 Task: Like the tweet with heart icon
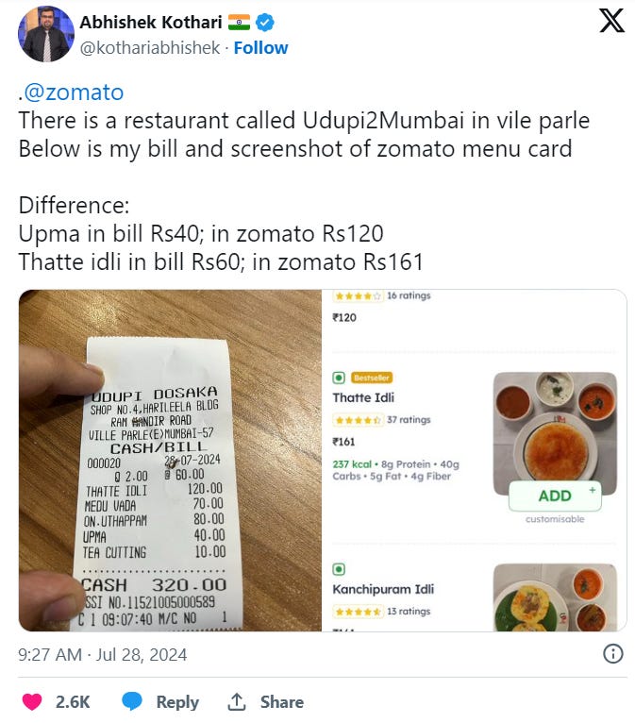[32, 701]
